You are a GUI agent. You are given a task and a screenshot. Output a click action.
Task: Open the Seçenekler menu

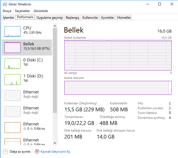tap(22, 11)
